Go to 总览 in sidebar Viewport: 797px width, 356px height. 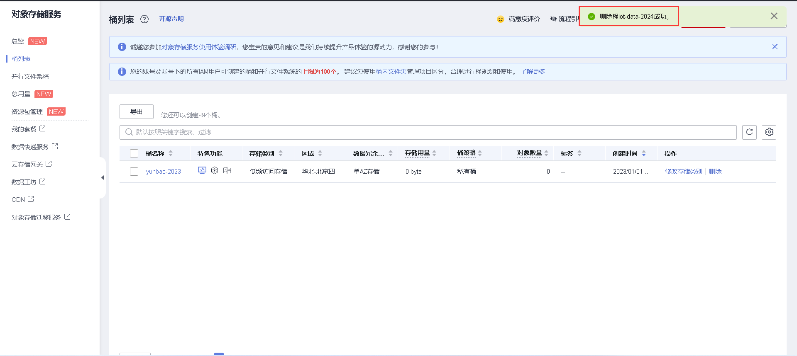click(x=18, y=41)
